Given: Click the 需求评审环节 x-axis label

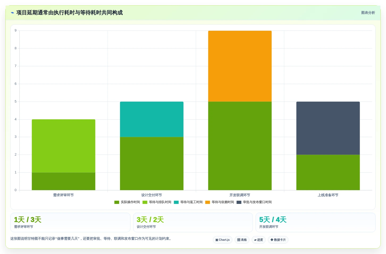Looking at the screenshot, I should (x=63, y=195).
